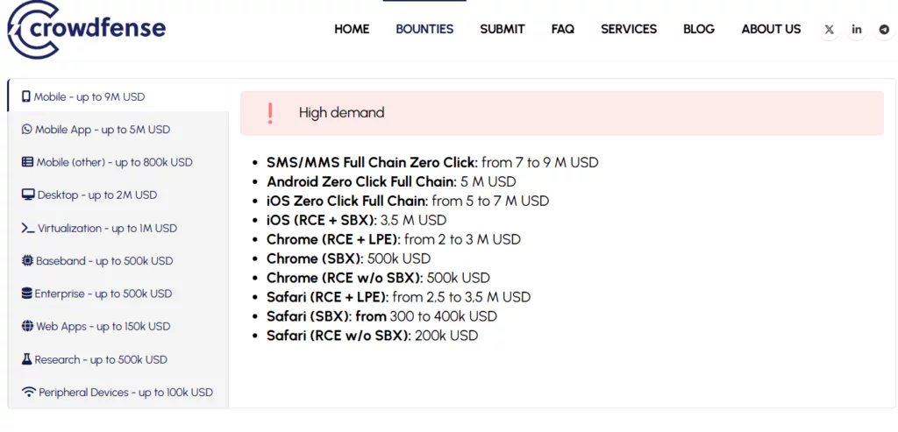Viewport: 898px width, 432px height.
Task: Click the flask icon beside Research
Action: 27,359
